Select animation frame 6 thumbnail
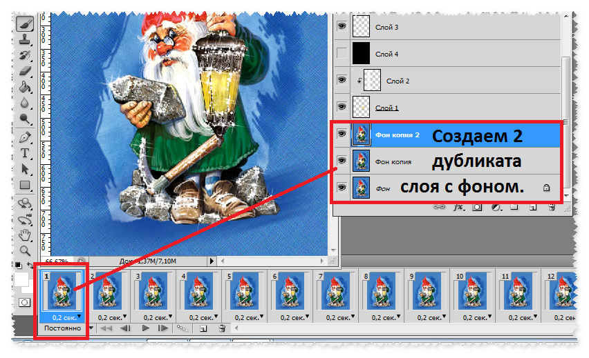This screenshot has height=358, width=589. click(290, 291)
